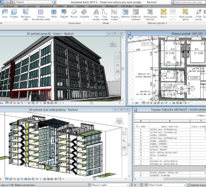Select the Plocha area tool
206x187 pixels.
click(x=163, y=14)
